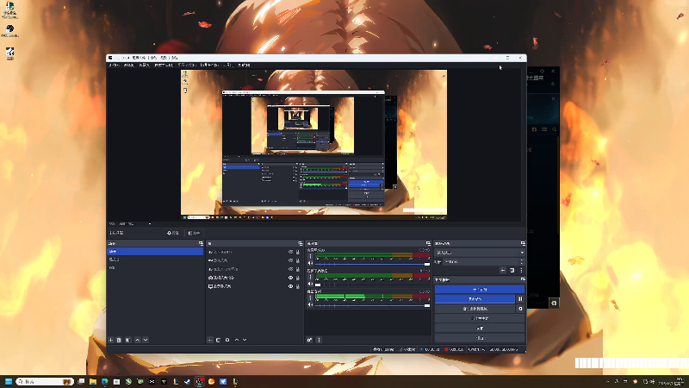Toggle lock on the first source row
The width and height of the screenshot is (689, 388).
point(298,252)
